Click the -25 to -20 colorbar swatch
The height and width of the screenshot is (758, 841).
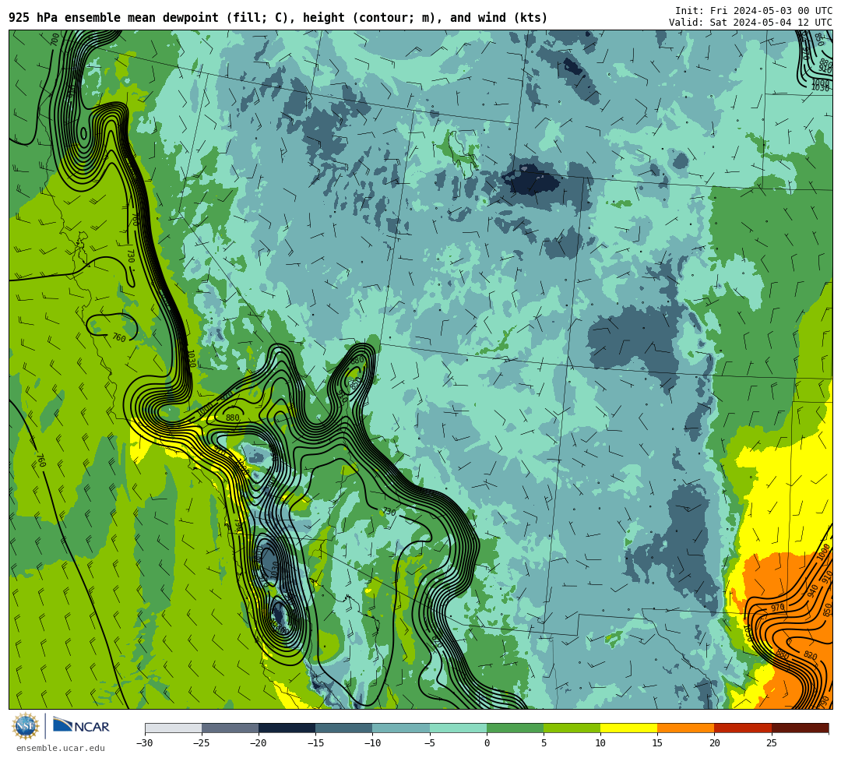[x=230, y=728]
